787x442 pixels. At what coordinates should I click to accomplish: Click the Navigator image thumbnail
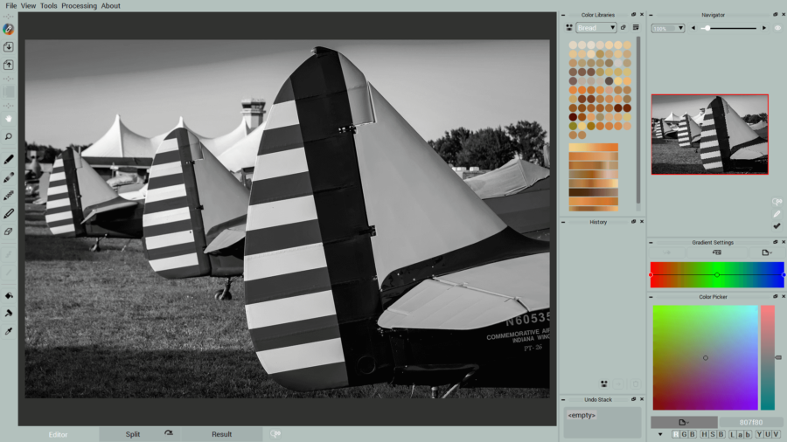[x=710, y=135]
